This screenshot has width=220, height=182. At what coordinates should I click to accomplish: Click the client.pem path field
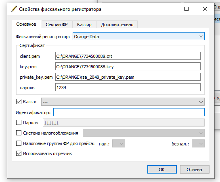click(128, 56)
